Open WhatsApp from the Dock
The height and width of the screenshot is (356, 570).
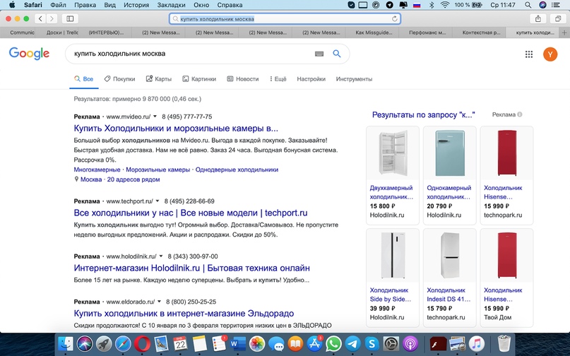333,343
